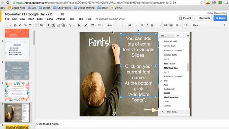Open the EdTech bookmarks folder

(x=45, y=8)
